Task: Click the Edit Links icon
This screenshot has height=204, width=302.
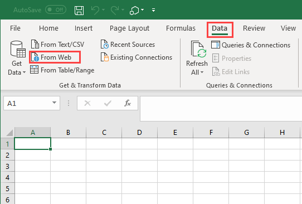Action: tap(216, 71)
